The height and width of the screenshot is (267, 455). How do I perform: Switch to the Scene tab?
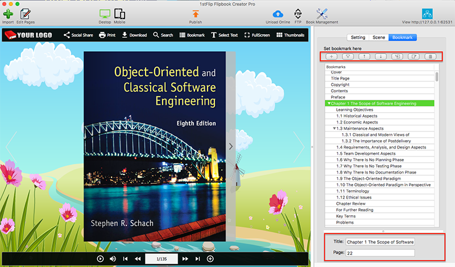pyautogui.click(x=378, y=38)
